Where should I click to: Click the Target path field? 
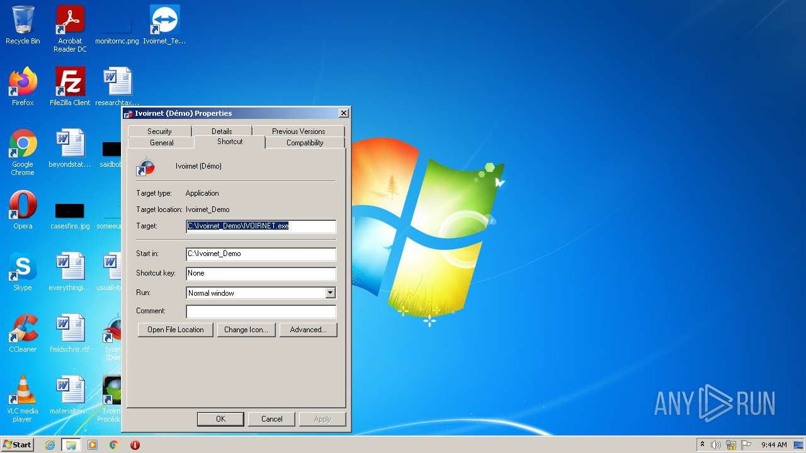click(261, 226)
